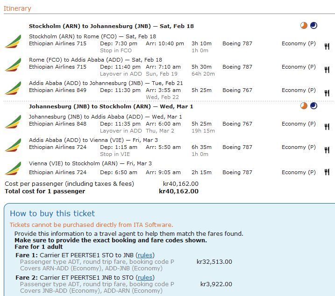Click the "How to buy this ticket" heading

click(52, 214)
